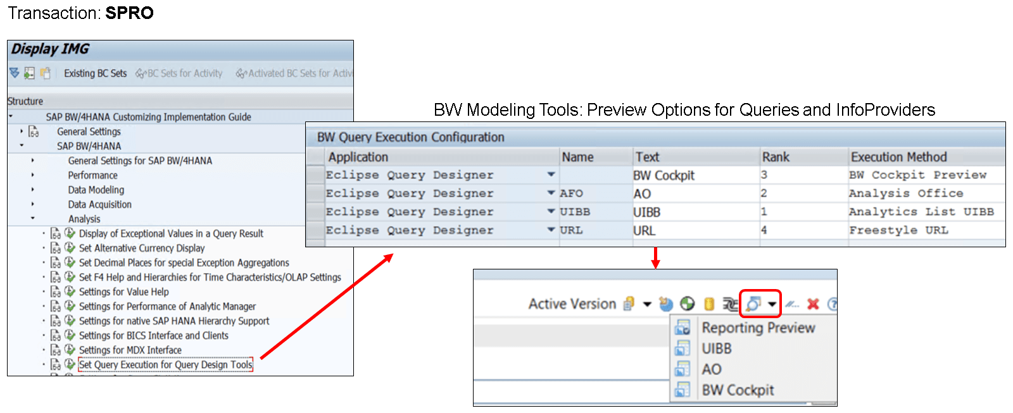The image size is (1013, 413).
Task: Open Application dropdown in URL row
Action: (551, 230)
